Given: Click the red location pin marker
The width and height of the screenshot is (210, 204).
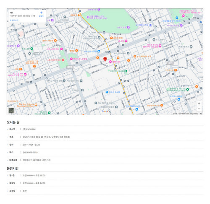Looking at the screenshot, I should (x=105, y=59).
